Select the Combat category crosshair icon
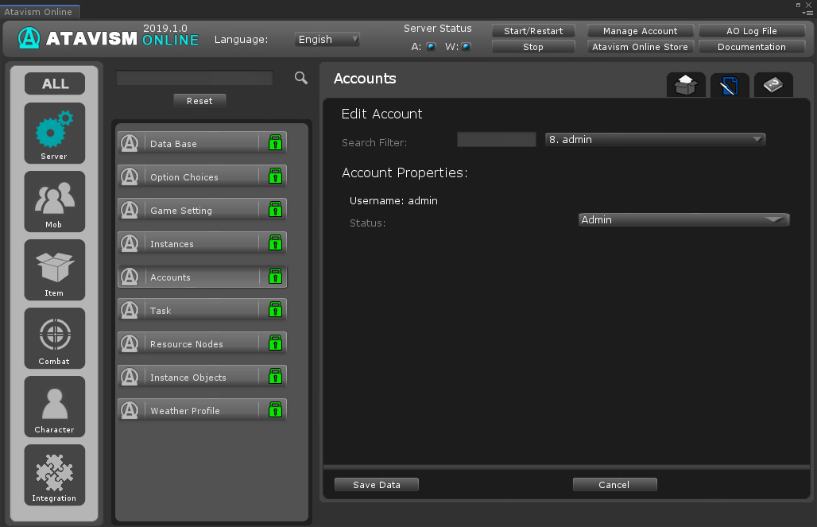Image resolution: width=817 pixels, height=527 pixels. (x=54, y=338)
